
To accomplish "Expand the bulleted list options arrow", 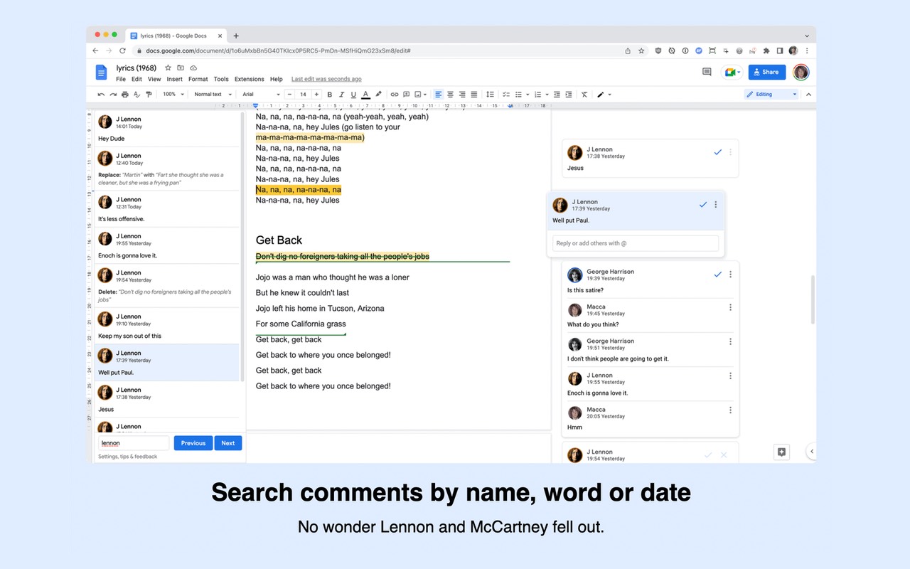I will pyautogui.click(x=527, y=94).
